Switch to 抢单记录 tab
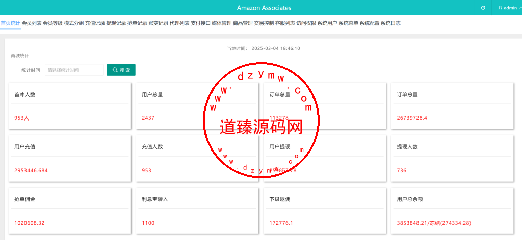This screenshot has height=240, width=522. coord(137,23)
